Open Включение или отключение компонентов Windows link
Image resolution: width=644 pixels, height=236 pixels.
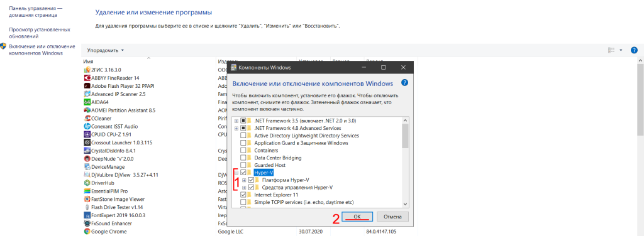42,50
